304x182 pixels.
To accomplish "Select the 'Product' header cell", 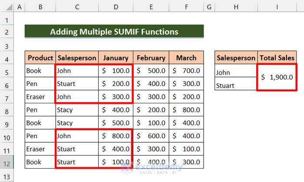I will click(x=40, y=58).
